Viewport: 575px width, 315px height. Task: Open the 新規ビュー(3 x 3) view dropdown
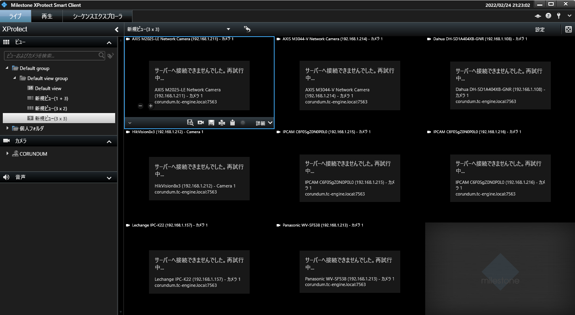coord(228,29)
